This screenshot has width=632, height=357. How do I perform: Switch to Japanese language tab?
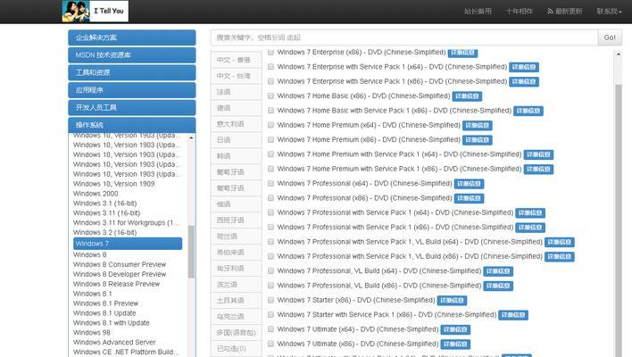237,140
